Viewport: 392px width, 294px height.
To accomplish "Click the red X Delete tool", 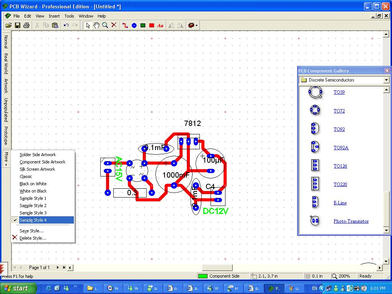I will point(114,25).
